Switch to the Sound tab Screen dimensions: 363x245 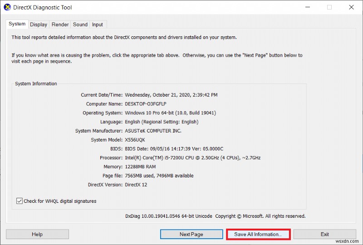[80, 24]
